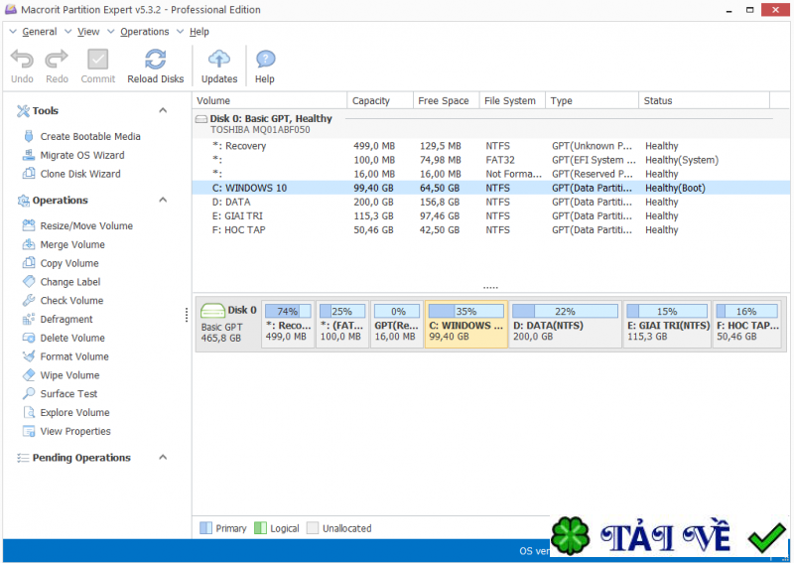Viewport: 794px width, 563px height.
Task: Select Recovery 499,0 MB block in disk map
Action: coord(288,325)
